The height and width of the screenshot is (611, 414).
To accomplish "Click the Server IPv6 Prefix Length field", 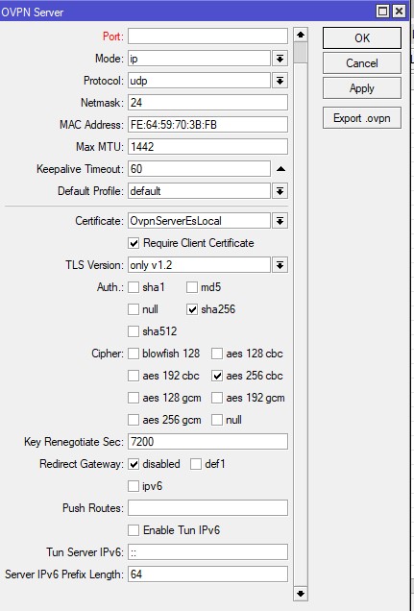I will pyautogui.click(x=207, y=574).
